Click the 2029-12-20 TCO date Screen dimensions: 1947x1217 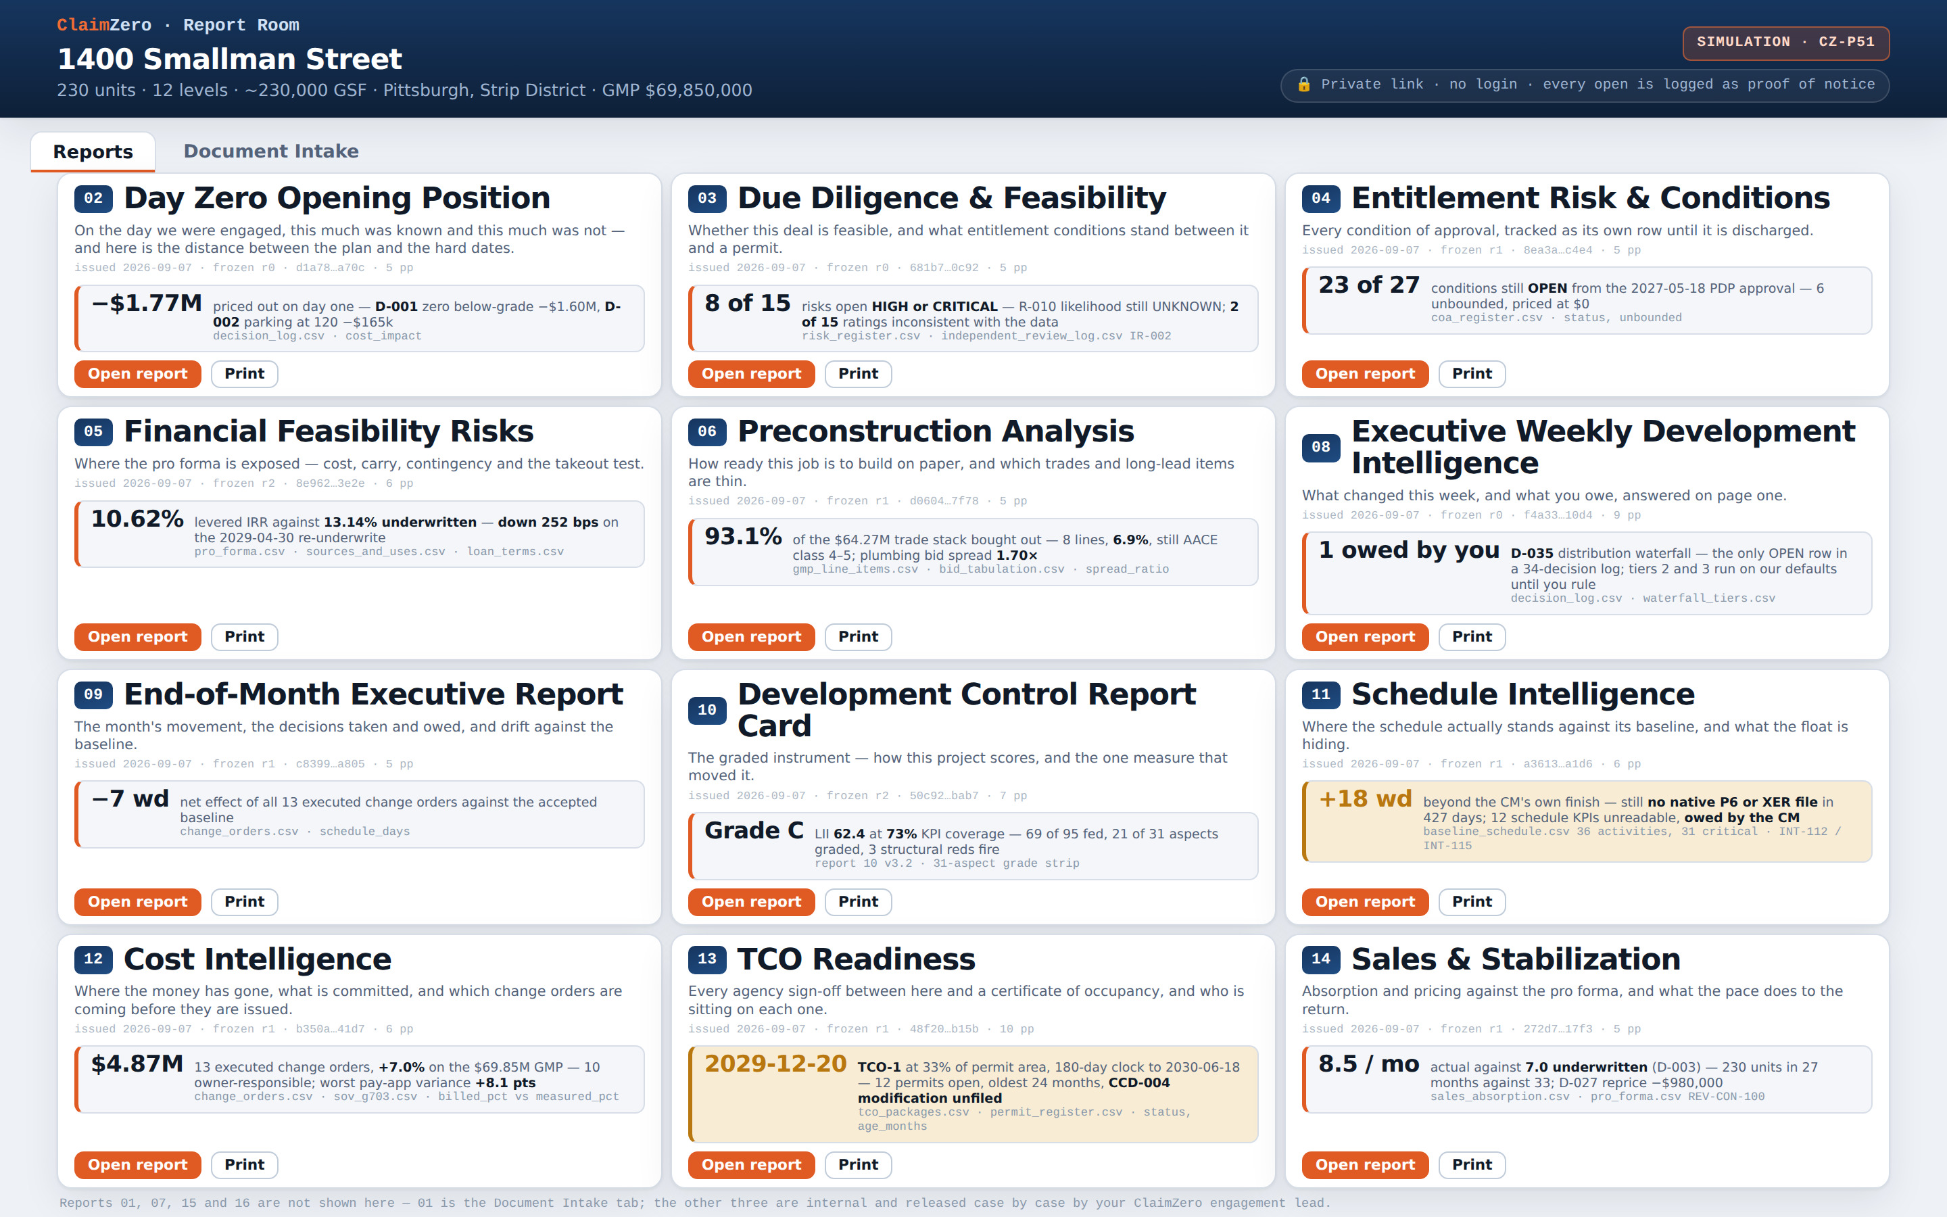(x=775, y=1064)
